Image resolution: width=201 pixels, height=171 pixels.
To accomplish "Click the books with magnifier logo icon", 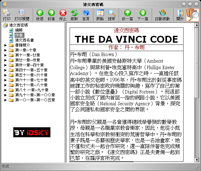I will (x=193, y=15).
